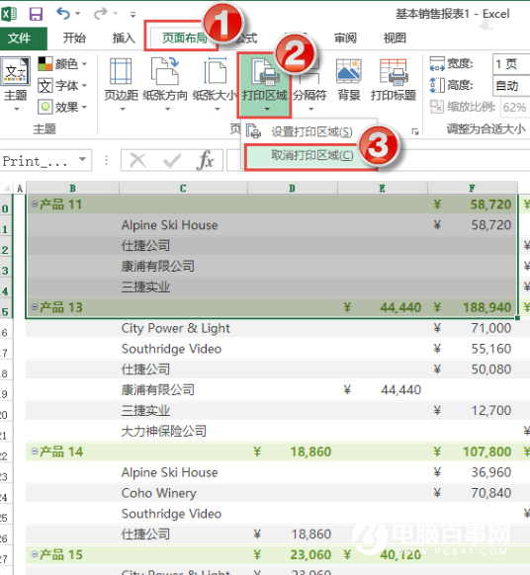The height and width of the screenshot is (575, 530).
Task: Collapse the 产品 11 group
Action: point(35,204)
